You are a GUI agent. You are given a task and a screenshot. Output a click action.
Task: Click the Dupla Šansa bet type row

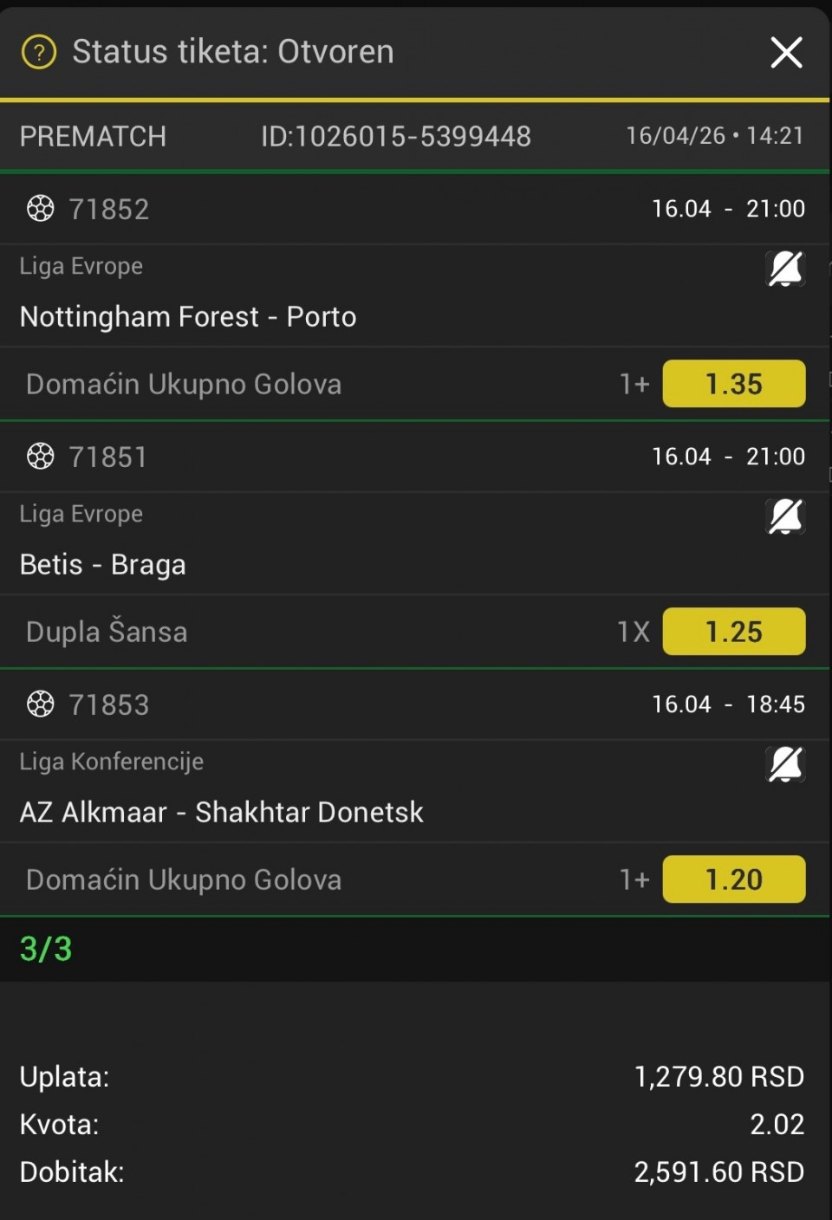coord(107,632)
